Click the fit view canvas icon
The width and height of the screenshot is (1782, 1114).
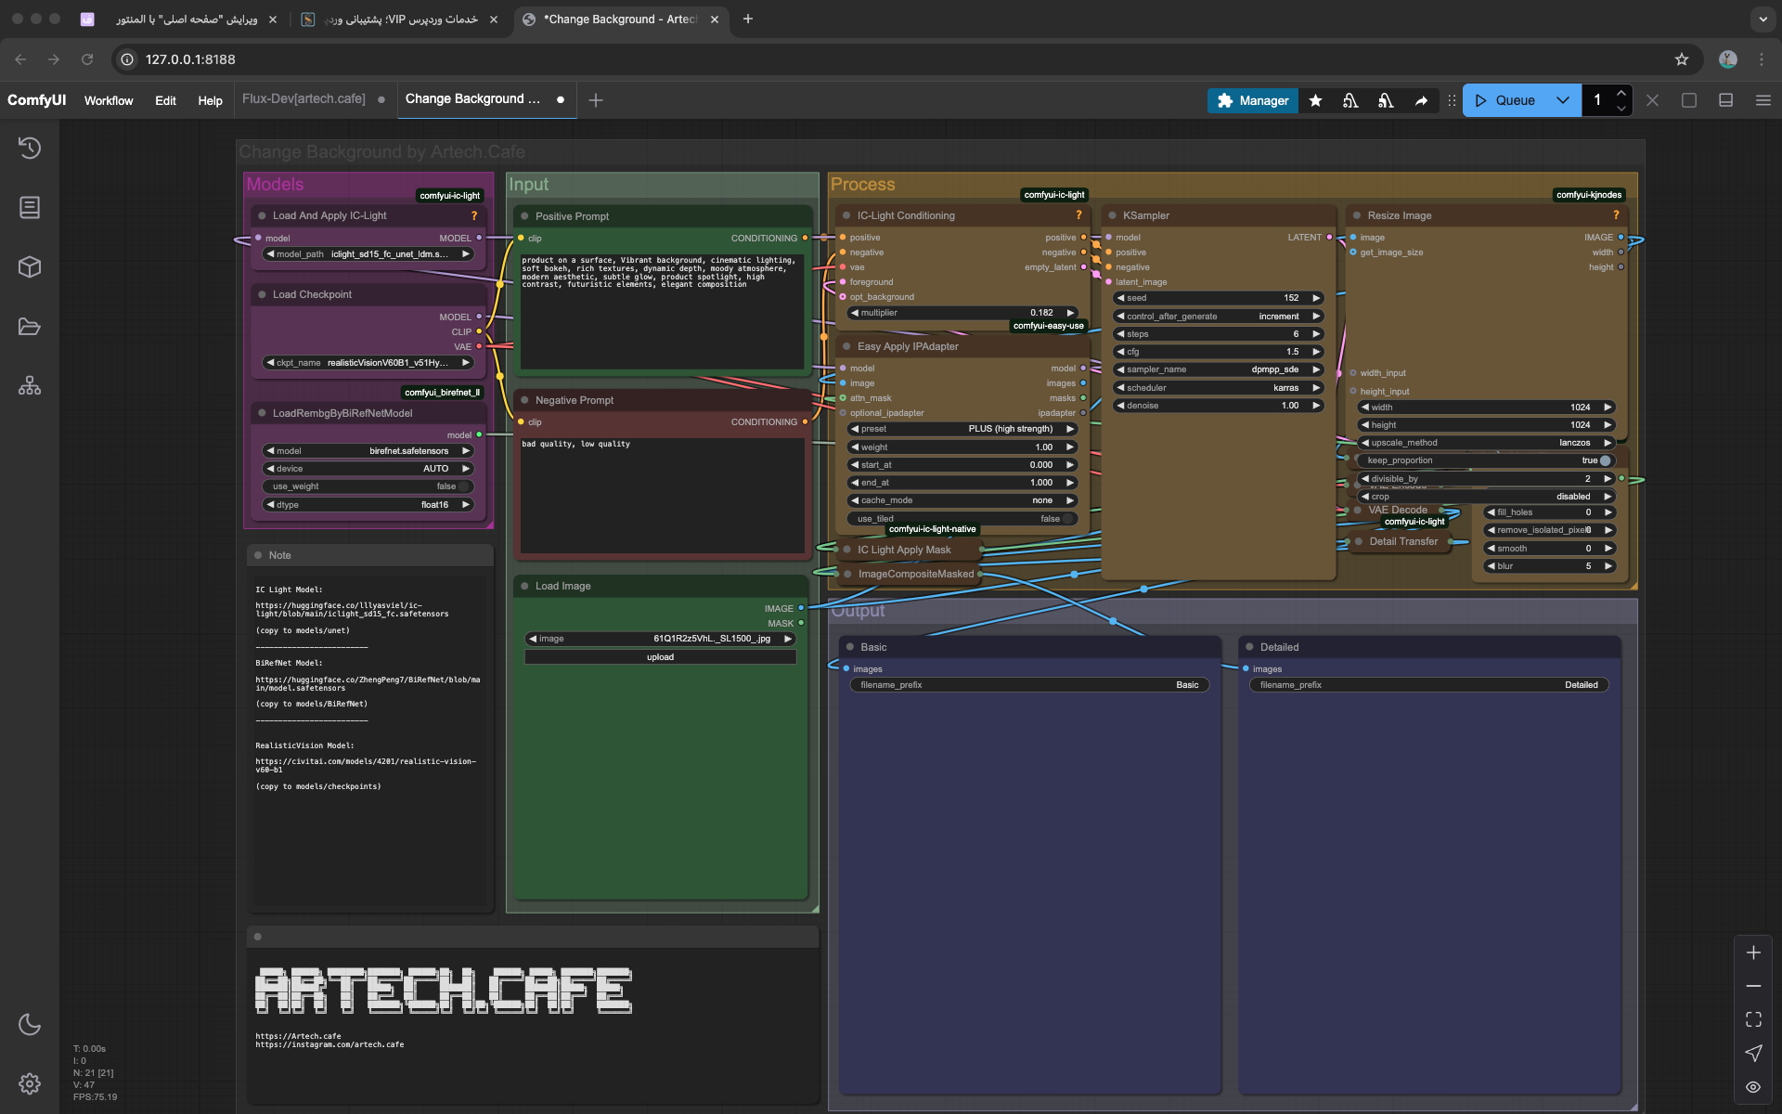tap(1752, 1019)
